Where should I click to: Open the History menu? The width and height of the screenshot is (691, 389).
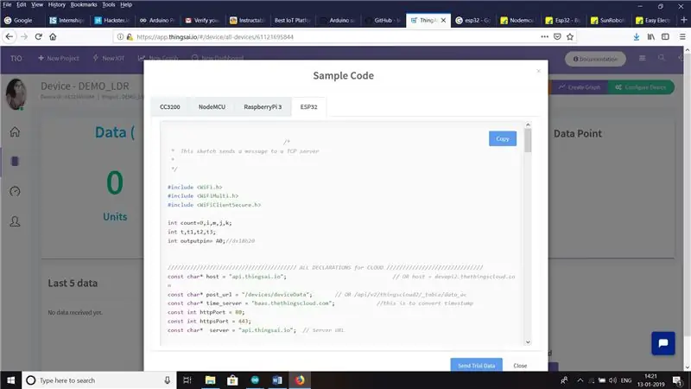pyautogui.click(x=56, y=4)
